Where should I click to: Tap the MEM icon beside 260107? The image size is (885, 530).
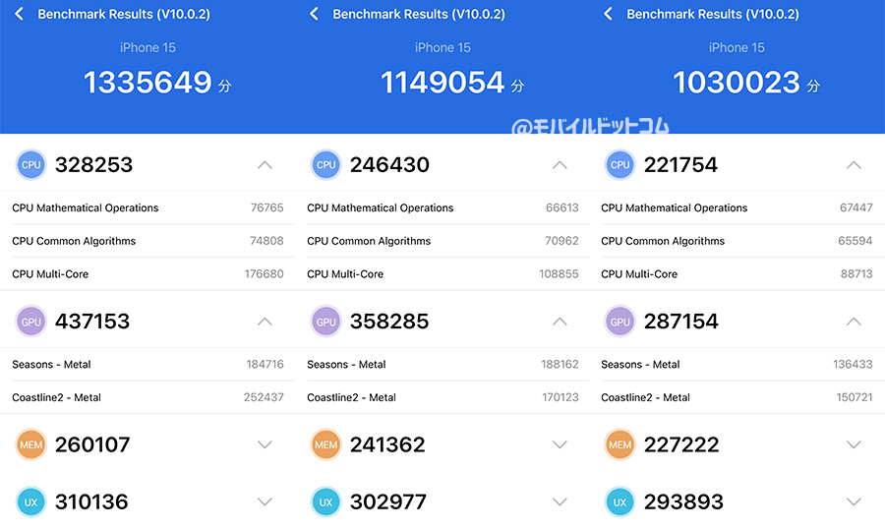click(31, 444)
